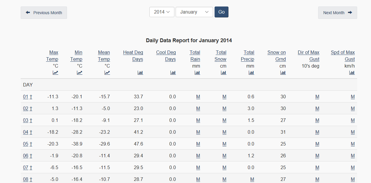Open the Max Temp line chart icon
The width and height of the screenshot is (371, 183).
[55, 73]
